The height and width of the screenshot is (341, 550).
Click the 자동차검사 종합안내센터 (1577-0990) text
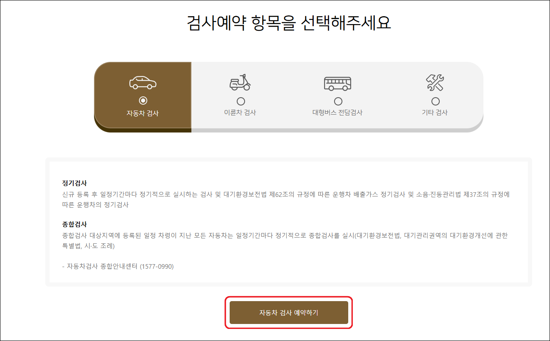(x=120, y=267)
